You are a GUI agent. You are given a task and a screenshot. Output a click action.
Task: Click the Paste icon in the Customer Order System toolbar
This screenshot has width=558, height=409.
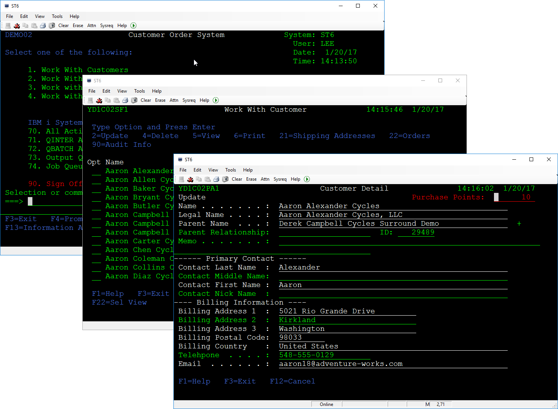(x=34, y=26)
